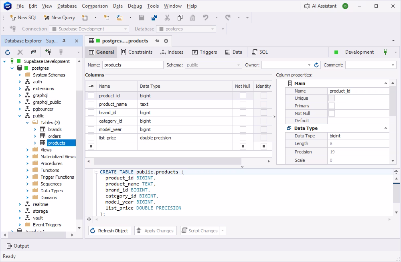Viewport: 401px width, 262px height.
Task: Close the postgres.....products document tab
Action: (166, 41)
